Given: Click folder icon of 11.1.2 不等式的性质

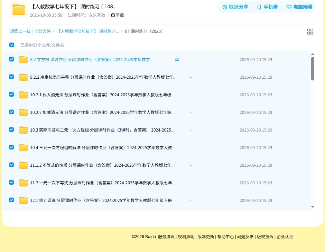Looking at the screenshot, I should coord(24,165).
